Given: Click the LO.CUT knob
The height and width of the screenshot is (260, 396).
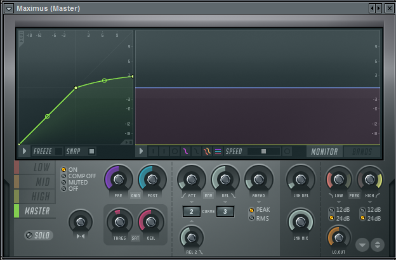Looking at the screenshot, I should point(339,238).
